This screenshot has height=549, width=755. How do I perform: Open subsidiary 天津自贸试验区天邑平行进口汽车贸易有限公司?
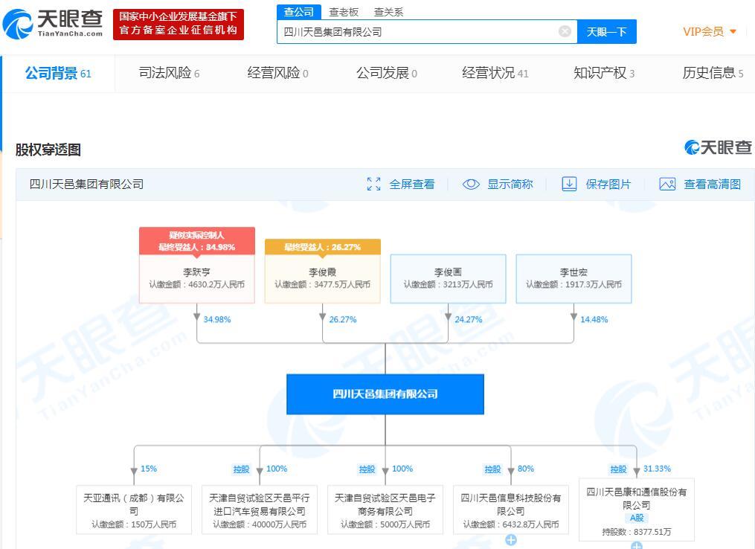(x=260, y=510)
